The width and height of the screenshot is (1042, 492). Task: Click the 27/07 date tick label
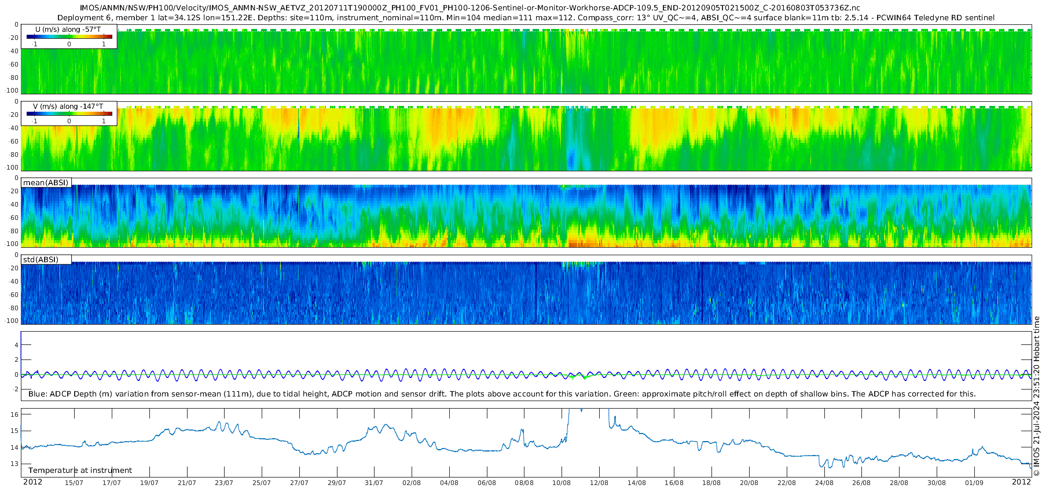(299, 483)
